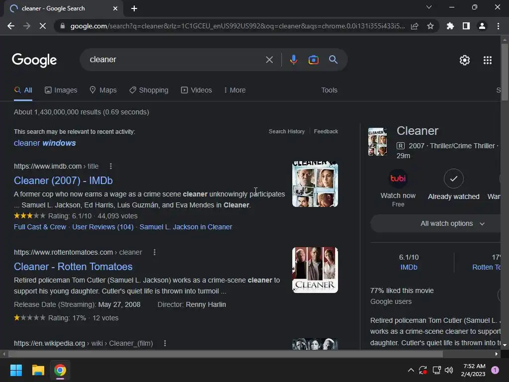509x382 pixels.
Task: Mark the movie as Already watched
Action: pos(453,179)
